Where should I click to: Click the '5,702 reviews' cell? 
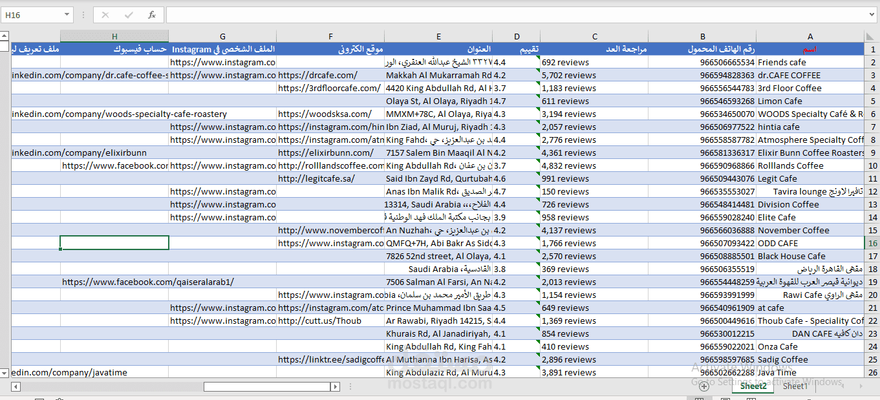595,75
